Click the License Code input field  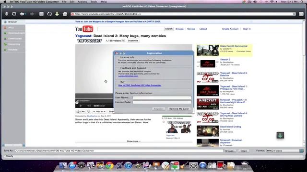[x=162, y=102]
